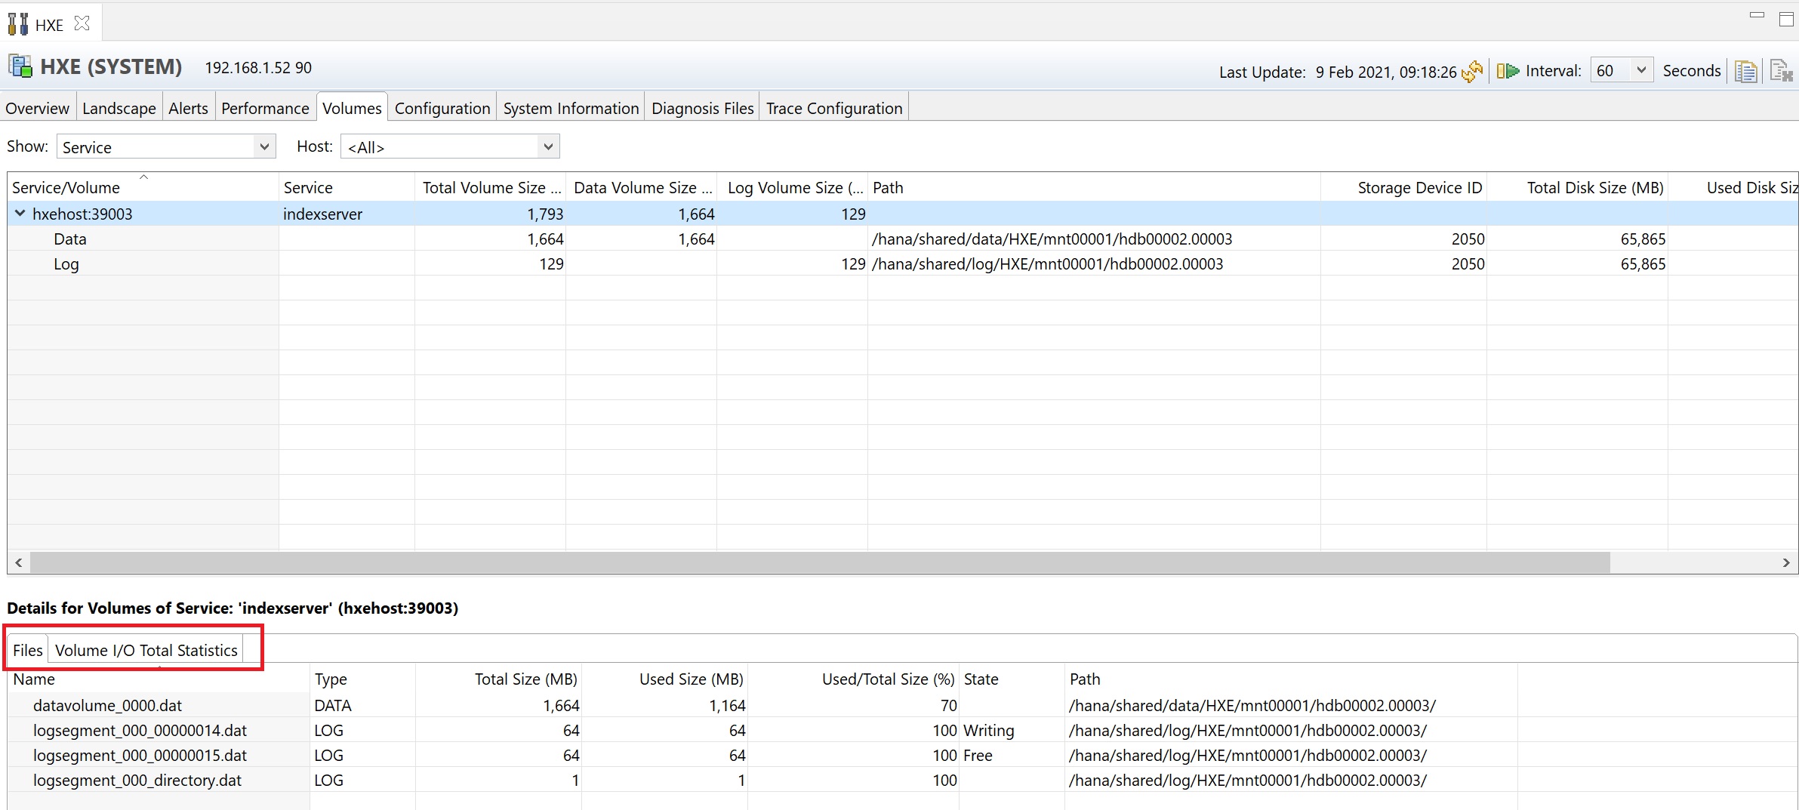Screen dimensions: 1799x810
Task: Open the Diagnosis Files tab
Action: tap(702, 108)
